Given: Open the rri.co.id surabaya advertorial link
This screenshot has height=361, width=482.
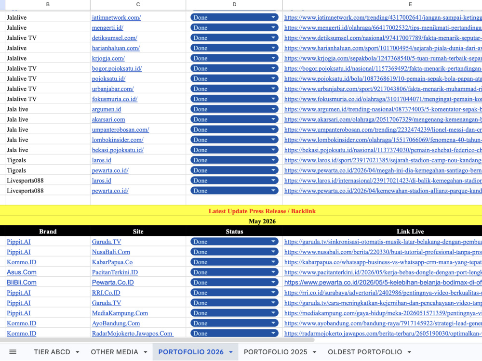Looking at the screenshot, I should (x=383, y=293).
